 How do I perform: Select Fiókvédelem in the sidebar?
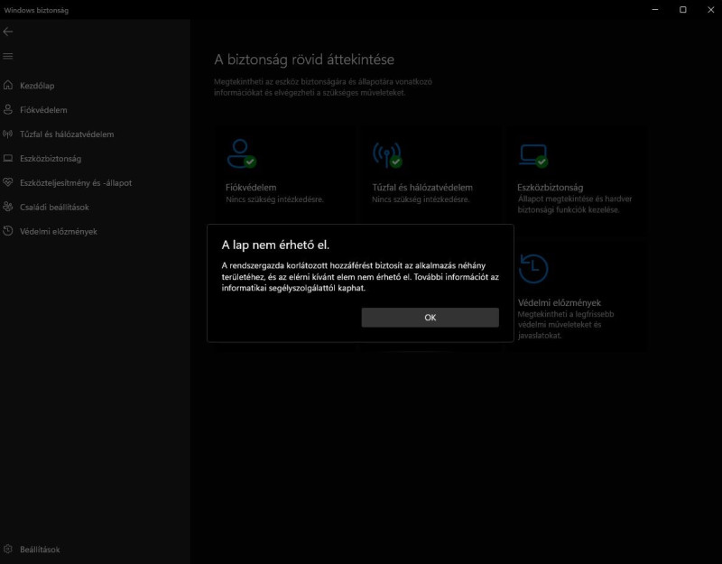pyautogui.click(x=43, y=110)
